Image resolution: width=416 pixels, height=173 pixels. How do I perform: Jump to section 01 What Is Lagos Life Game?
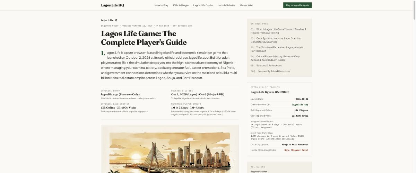click(x=278, y=31)
